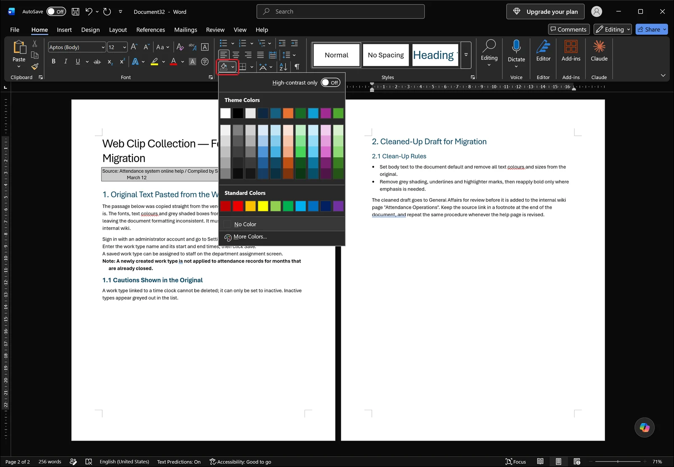Switch to the Design tab
Screen dimensions: 674x467
[x=90, y=29]
